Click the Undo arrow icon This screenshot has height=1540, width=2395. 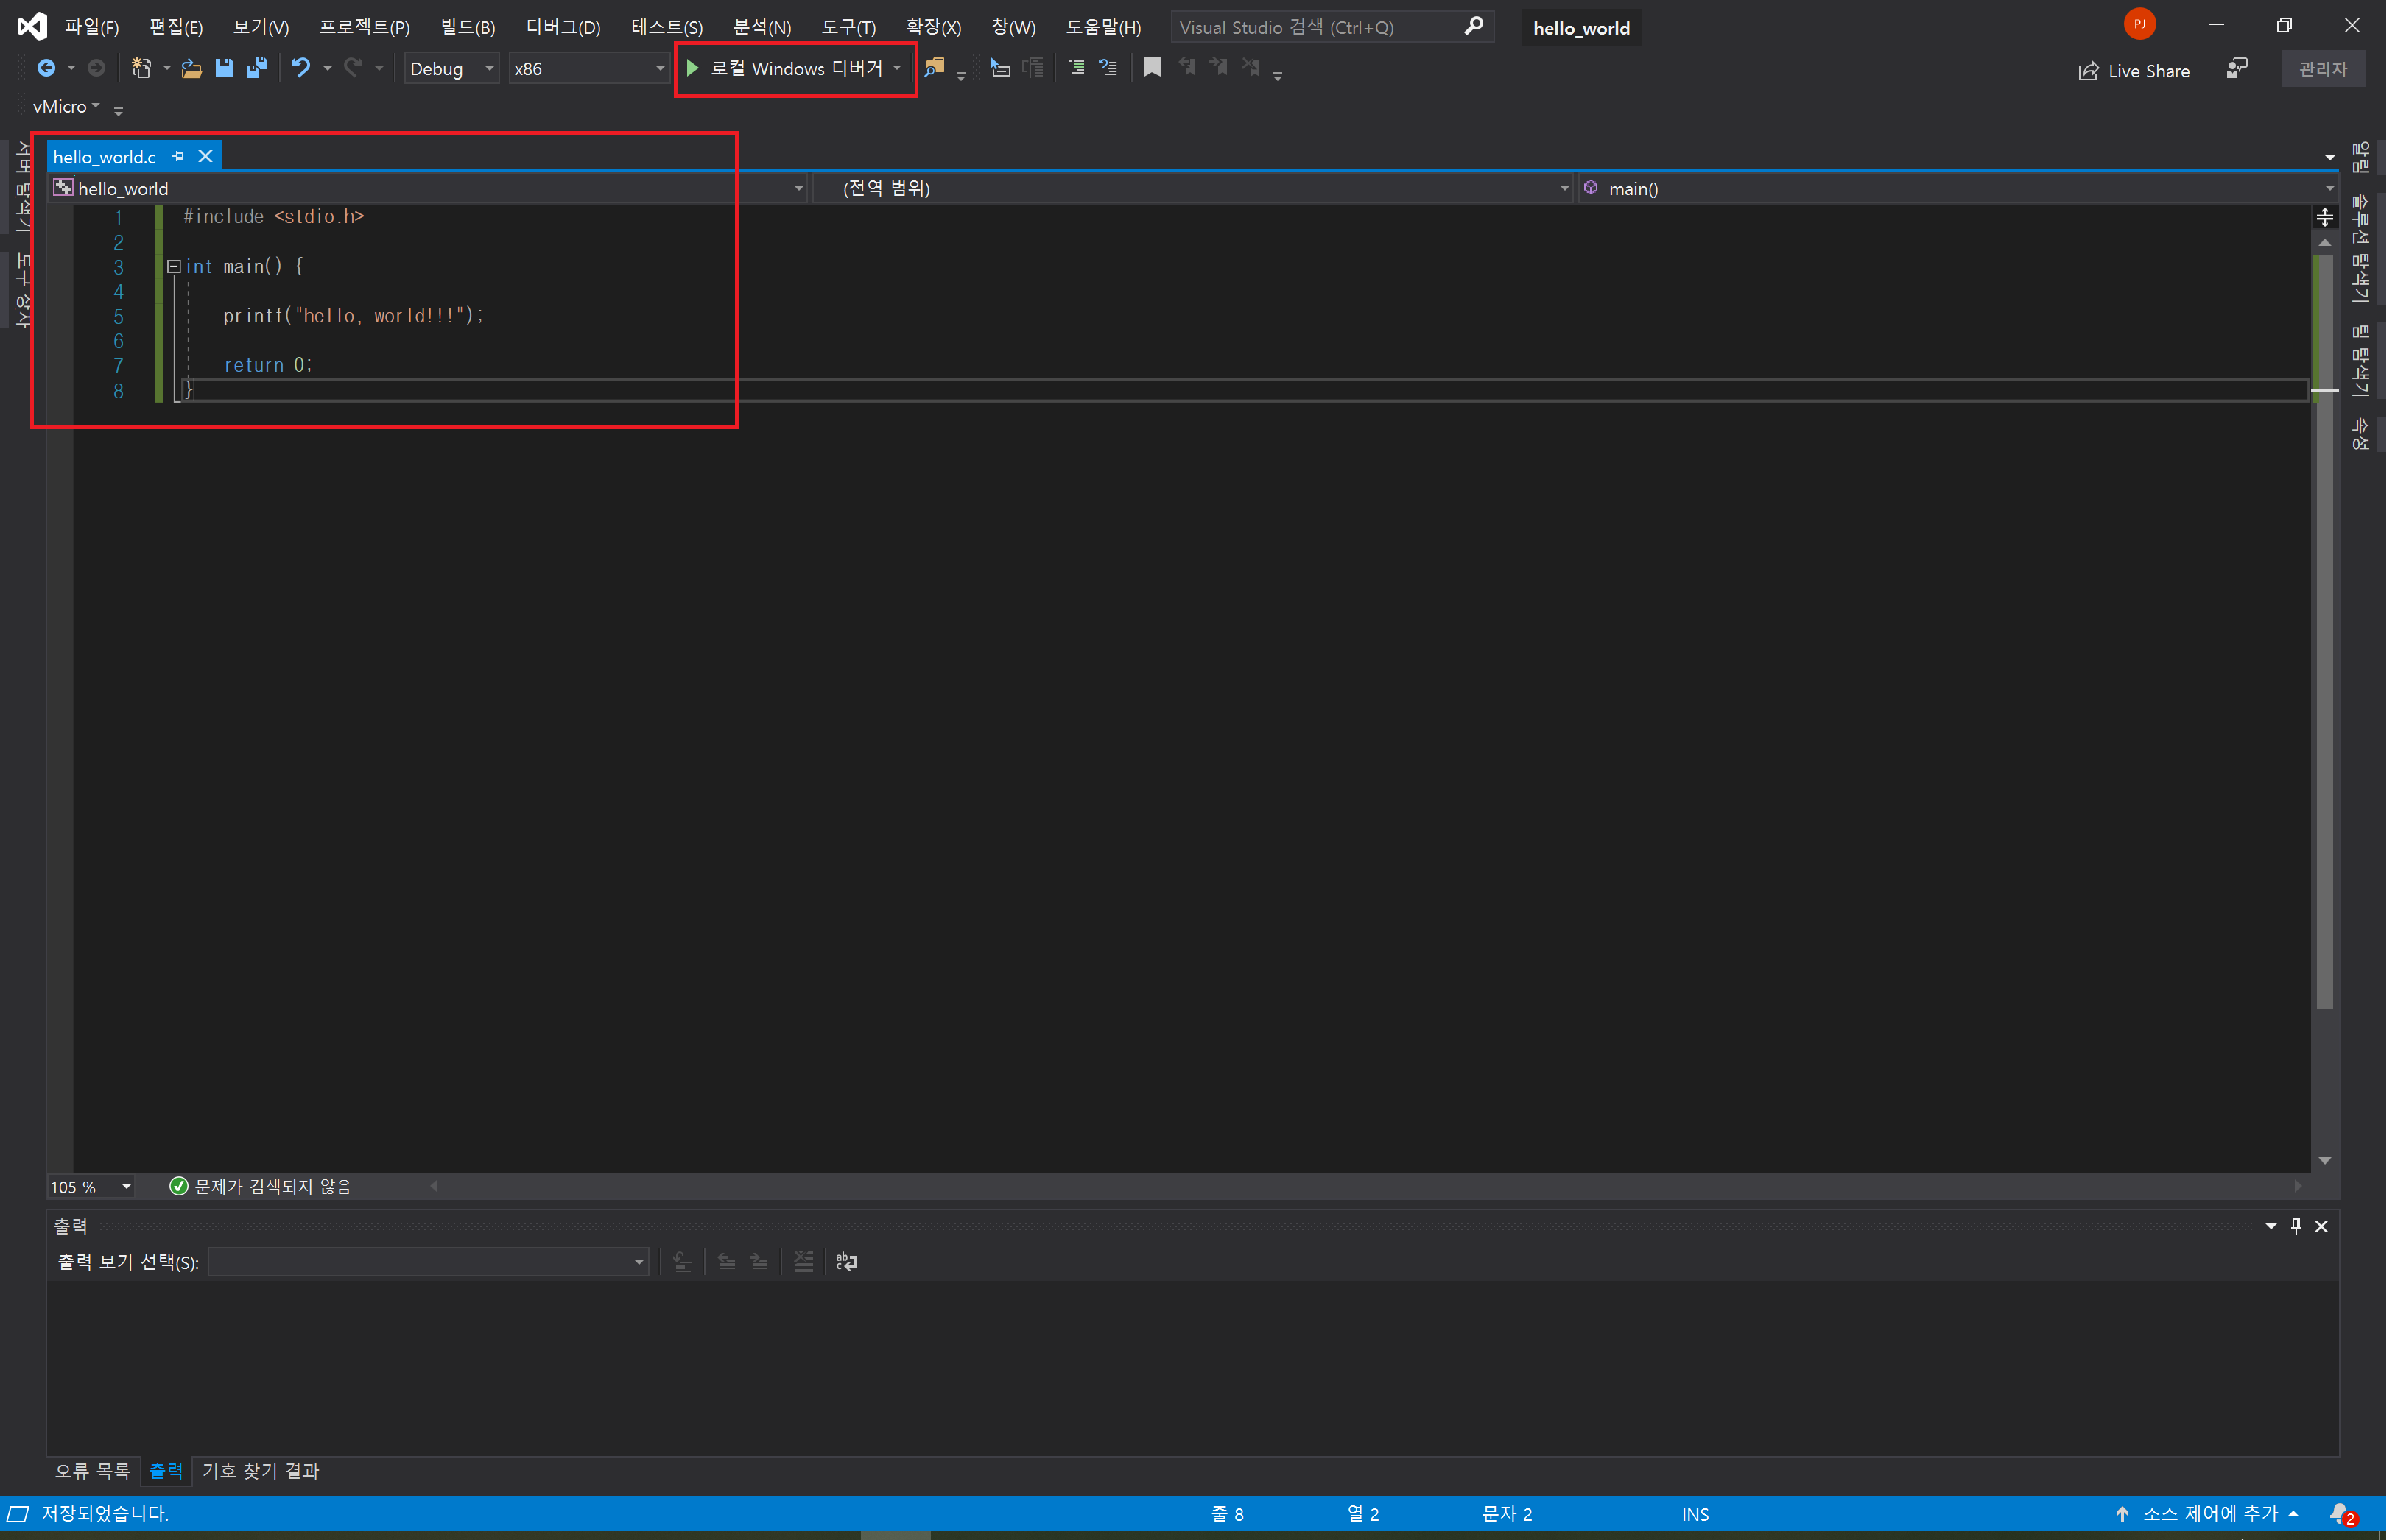[x=300, y=68]
